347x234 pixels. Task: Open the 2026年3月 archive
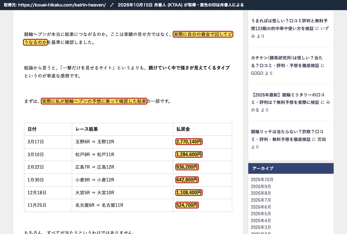coord(261,227)
